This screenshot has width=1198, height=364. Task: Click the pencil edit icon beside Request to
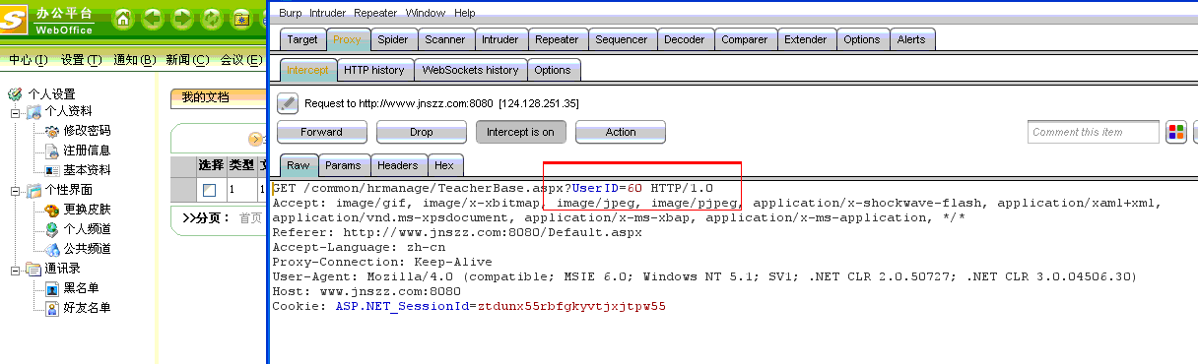click(x=288, y=102)
